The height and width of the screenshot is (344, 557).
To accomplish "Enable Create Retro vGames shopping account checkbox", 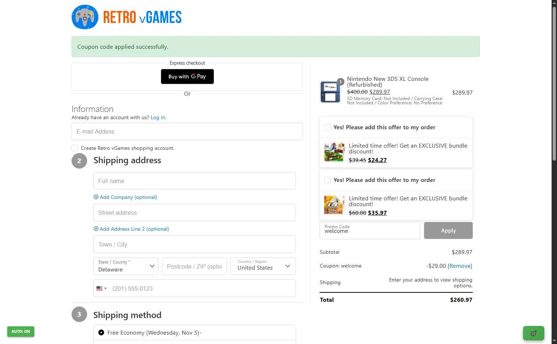I will [75, 148].
